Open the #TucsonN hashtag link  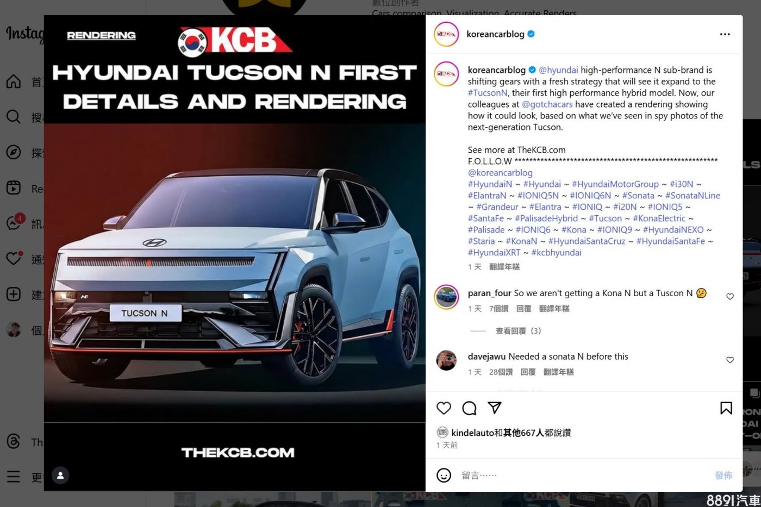pos(488,93)
